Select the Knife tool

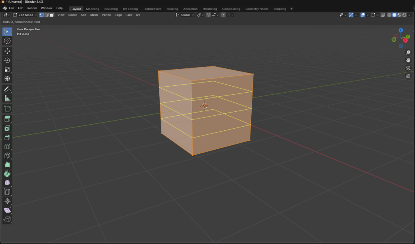[x=7, y=156]
